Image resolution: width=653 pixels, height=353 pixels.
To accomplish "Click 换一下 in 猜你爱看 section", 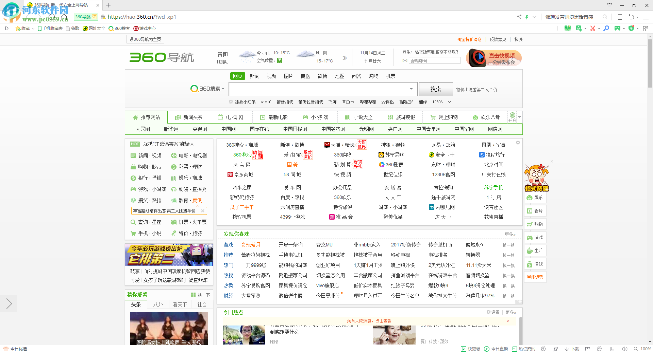I will click(201, 295).
